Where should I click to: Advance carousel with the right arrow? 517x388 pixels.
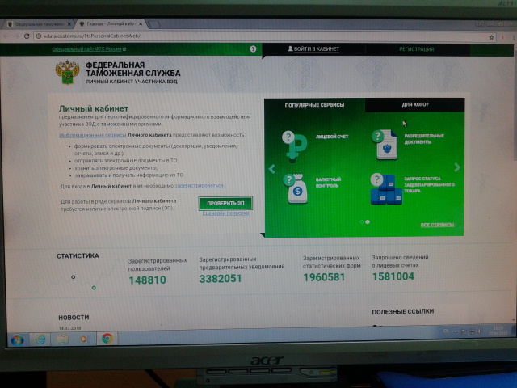[457, 167]
